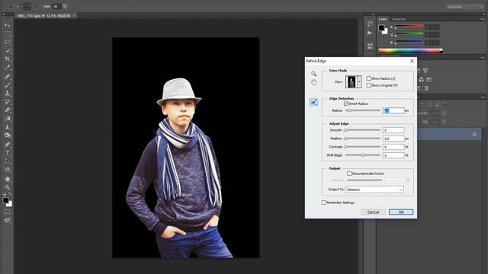Select the Spot Healing Brush tool

pos(7,76)
